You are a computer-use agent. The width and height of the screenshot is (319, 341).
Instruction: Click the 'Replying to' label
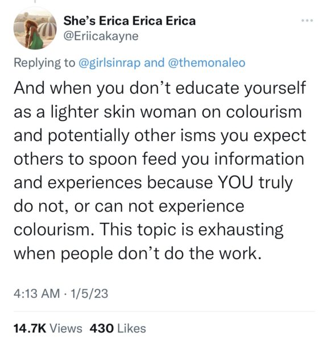click(44, 63)
